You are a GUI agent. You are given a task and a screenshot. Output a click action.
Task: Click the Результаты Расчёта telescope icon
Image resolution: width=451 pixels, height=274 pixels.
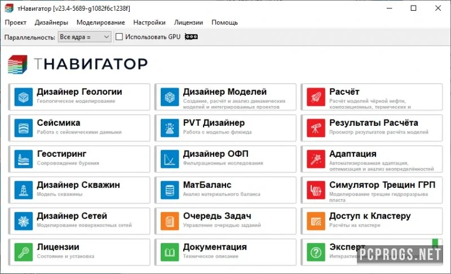pyautogui.click(x=316, y=128)
